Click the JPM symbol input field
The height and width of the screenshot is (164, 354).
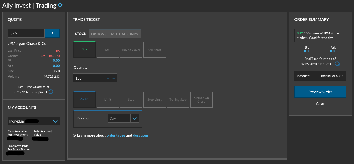coord(26,33)
